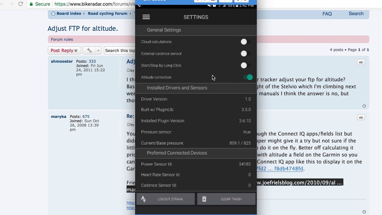The height and width of the screenshot is (215, 382).
Task: View shmooster's 333 posts
Action: [92, 61]
